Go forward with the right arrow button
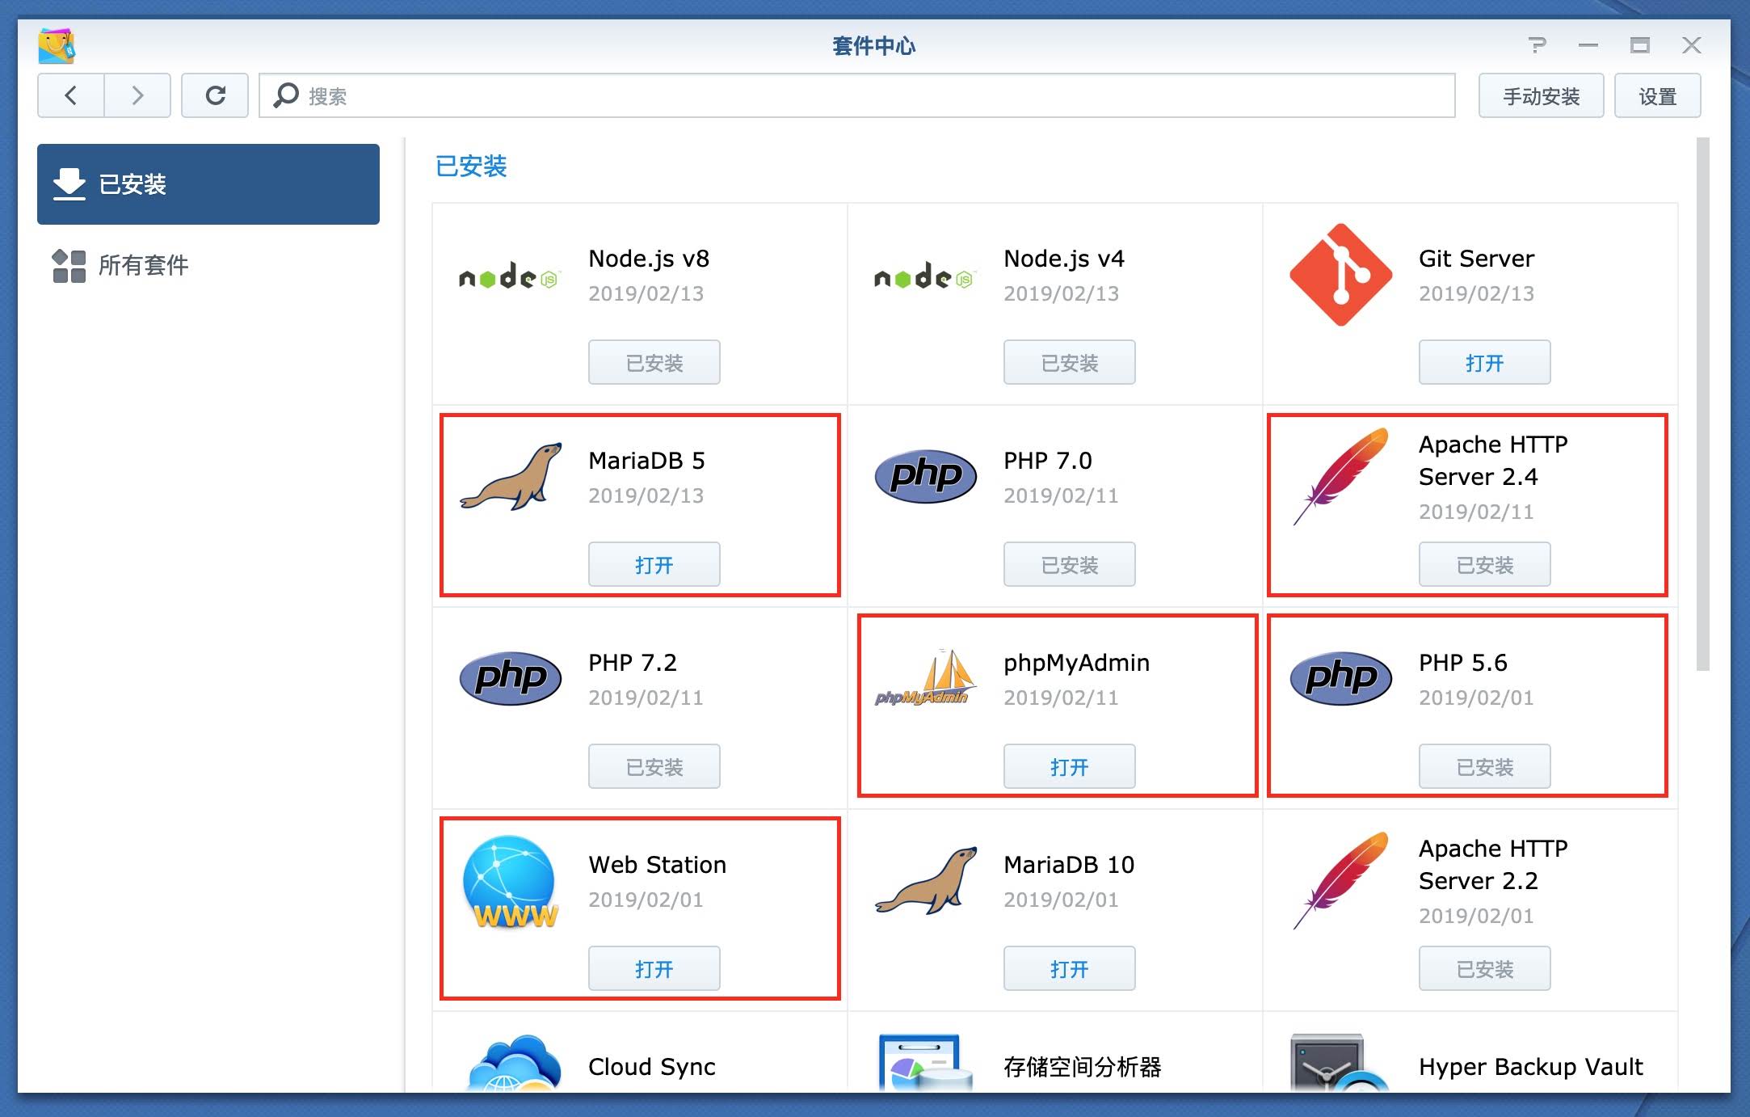 click(x=137, y=95)
